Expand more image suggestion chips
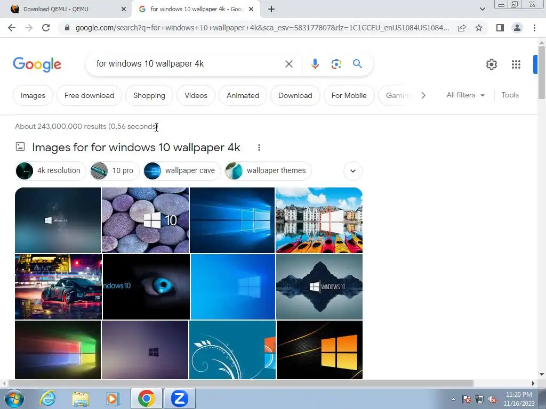Image resolution: width=546 pixels, height=409 pixels. (x=353, y=171)
